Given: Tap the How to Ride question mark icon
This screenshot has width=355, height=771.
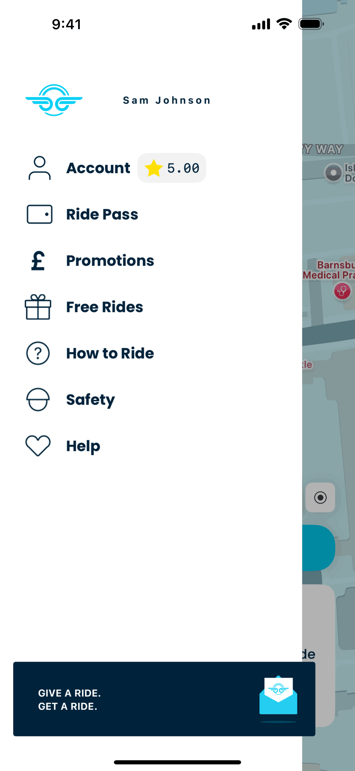Looking at the screenshot, I should tap(38, 354).
